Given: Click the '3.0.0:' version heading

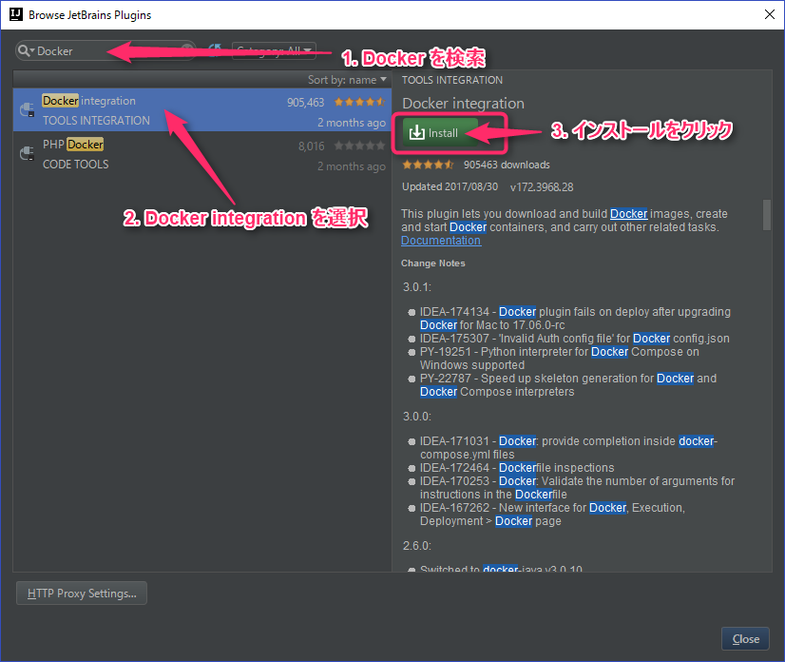Looking at the screenshot, I should pos(417,417).
